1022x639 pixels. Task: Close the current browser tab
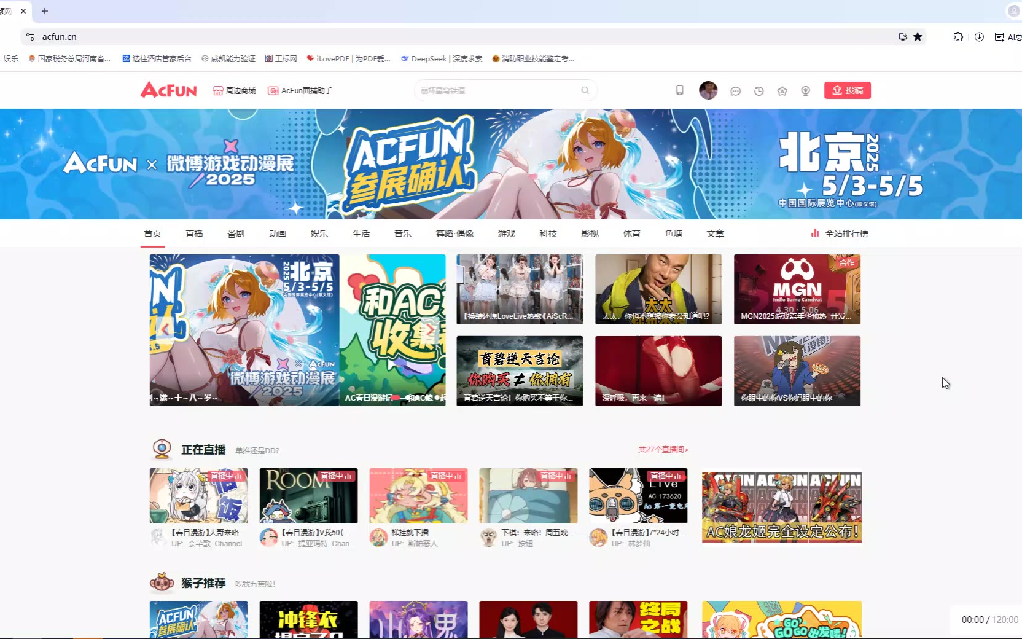pyautogui.click(x=23, y=11)
